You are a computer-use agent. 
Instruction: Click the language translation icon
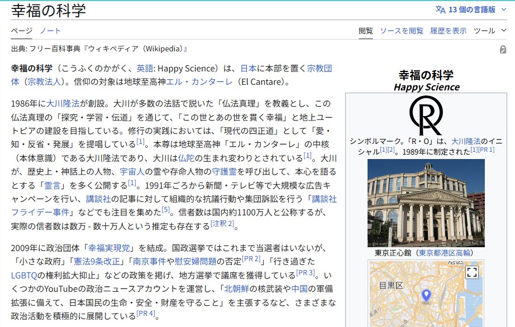441,9
